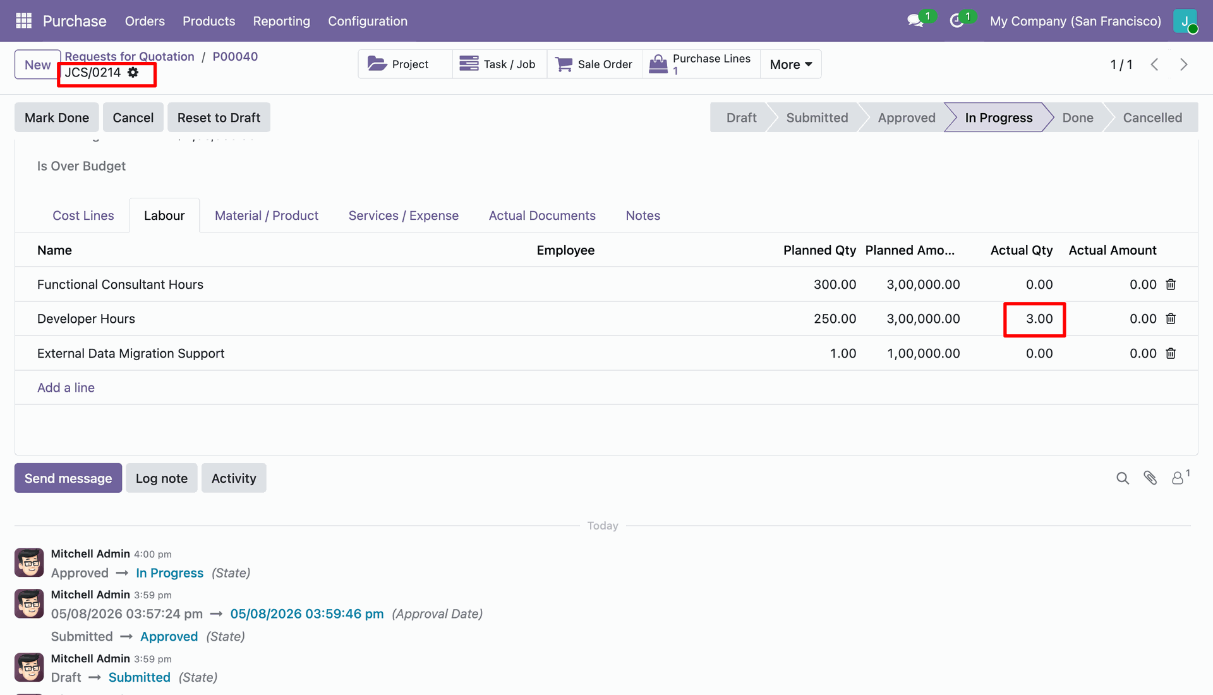Click the Developer Hours Actual Qty cell
1213x695 pixels.
pyautogui.click(x=1034, y=319)
